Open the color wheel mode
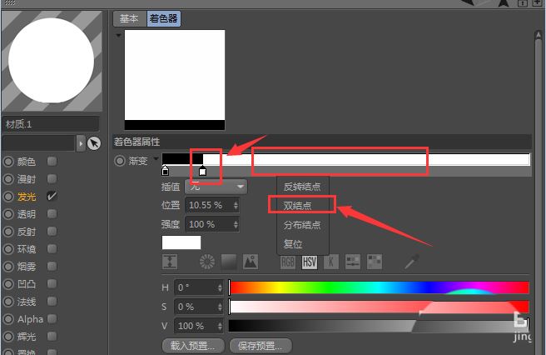The height and width of the screenshot is (355, 546). coord(207,262)
